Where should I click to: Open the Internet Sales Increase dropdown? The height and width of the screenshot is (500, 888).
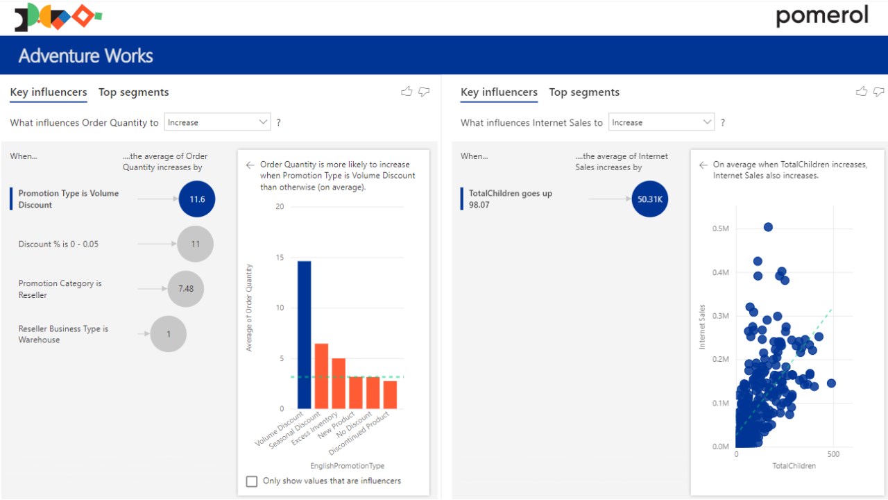[661, 122]
